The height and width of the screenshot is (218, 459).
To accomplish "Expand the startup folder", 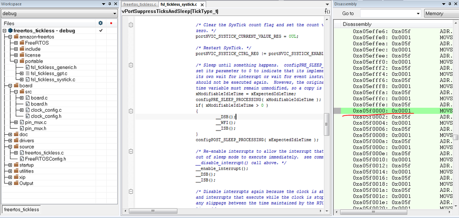I will [10, 165].
